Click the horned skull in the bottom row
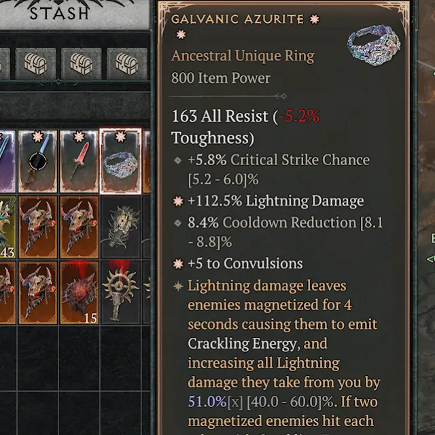Image resolution: width=435 pixels, height=435 pixels. click(x=38, y=293)
